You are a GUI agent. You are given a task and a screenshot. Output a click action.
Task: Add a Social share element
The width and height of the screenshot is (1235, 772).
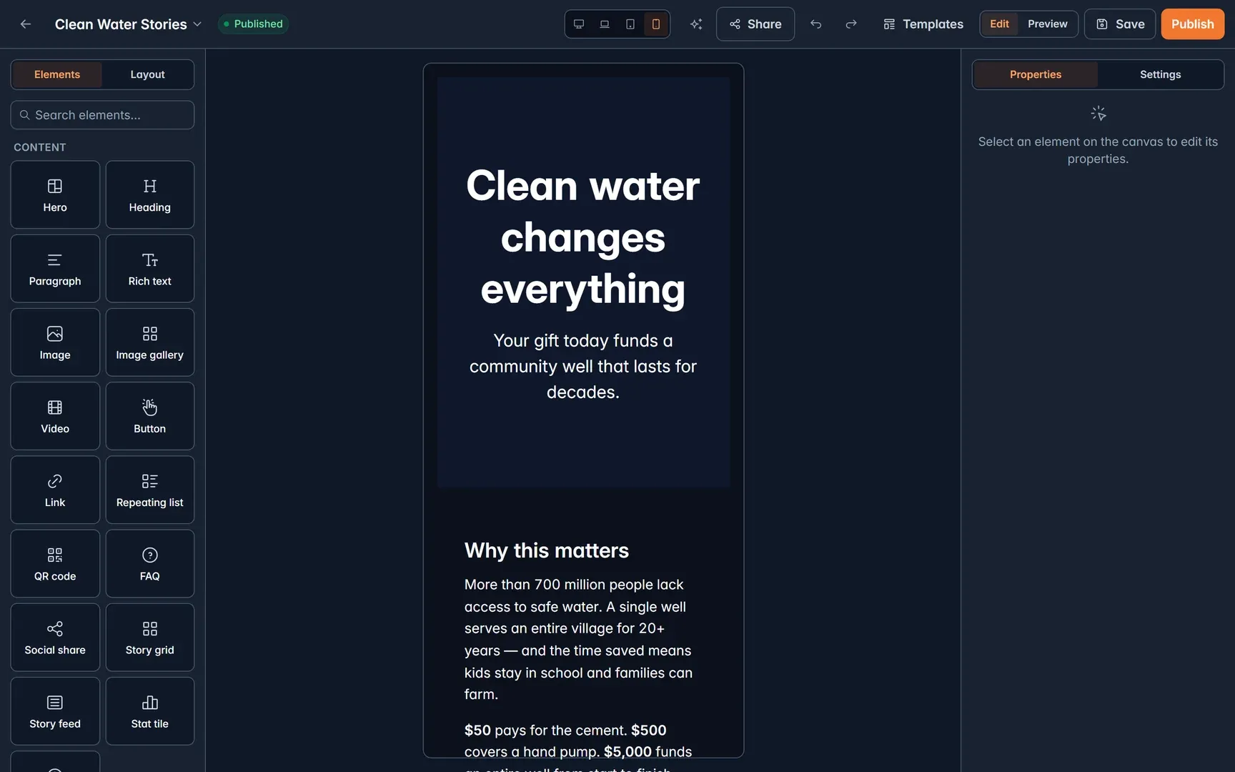click(55, 638)
